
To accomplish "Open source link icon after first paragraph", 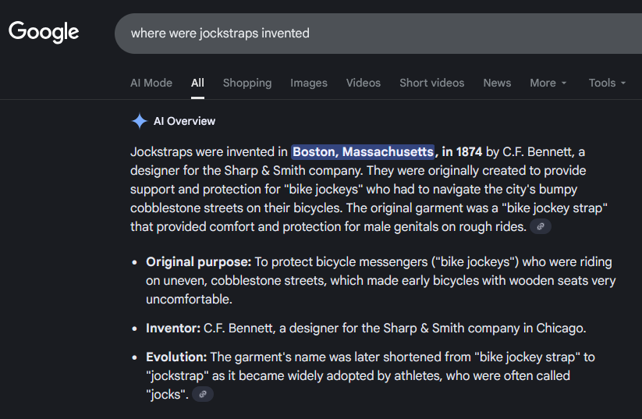I will point(540,226).
